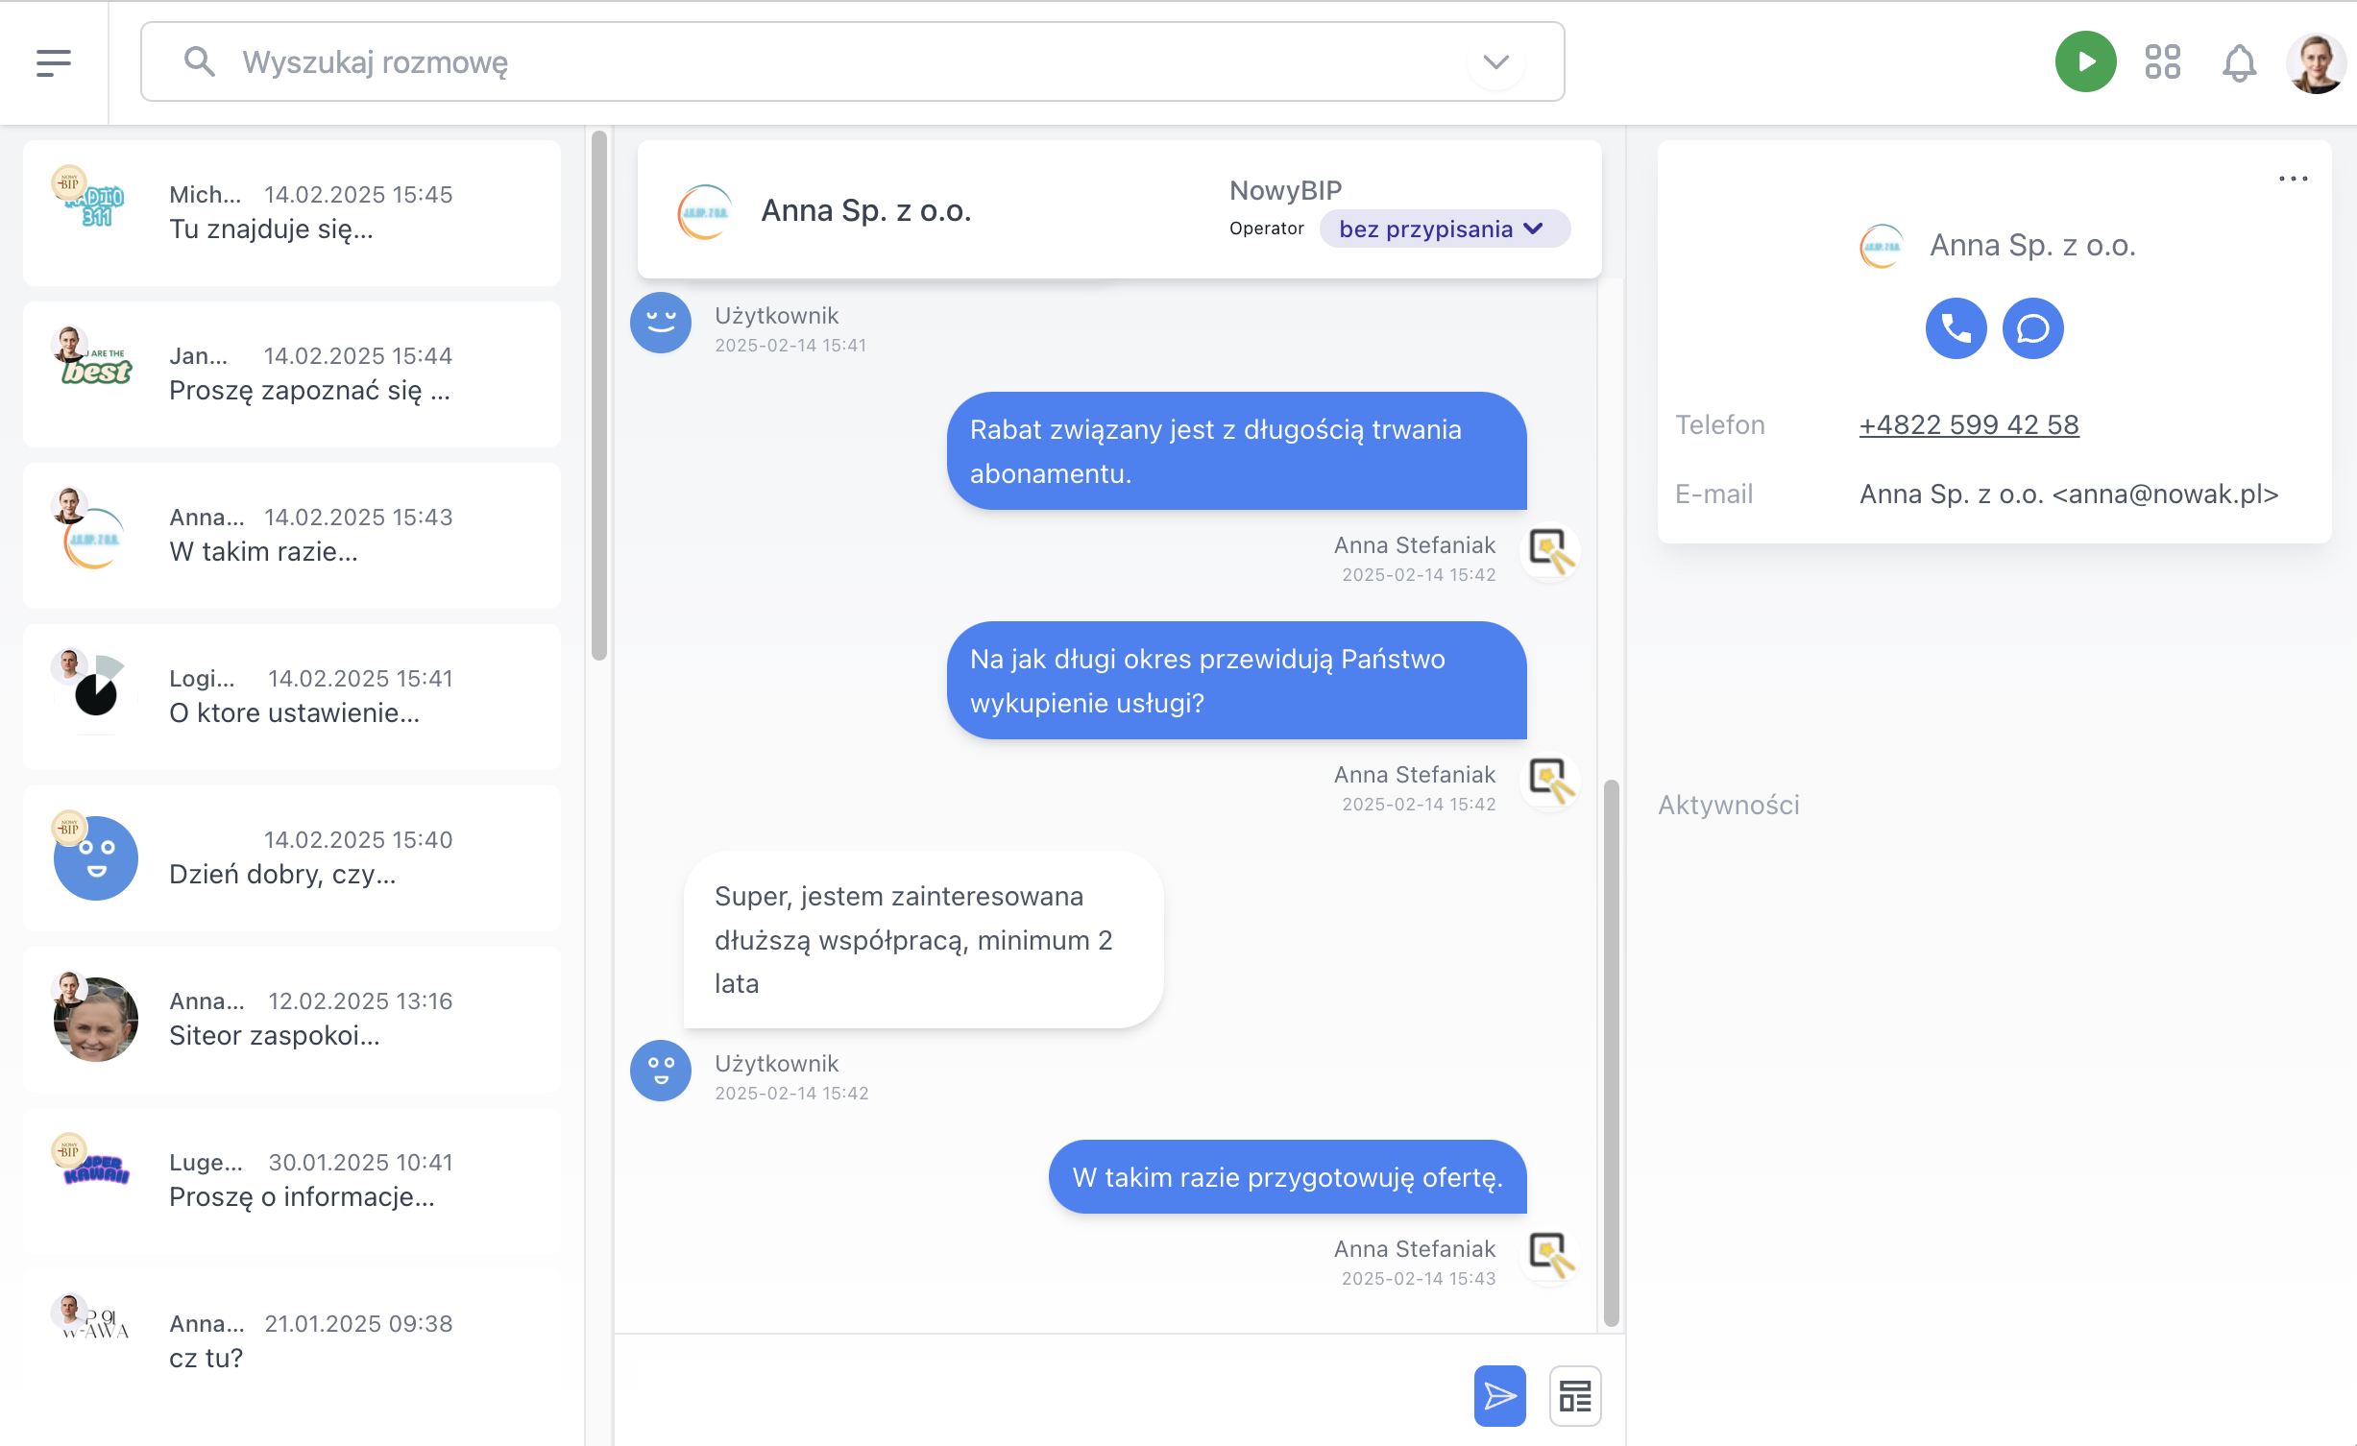The width and height of the screenshot is (2357, 1446).
Task: Open Mich... conversation from 15:45
Action: coord(292,212)
